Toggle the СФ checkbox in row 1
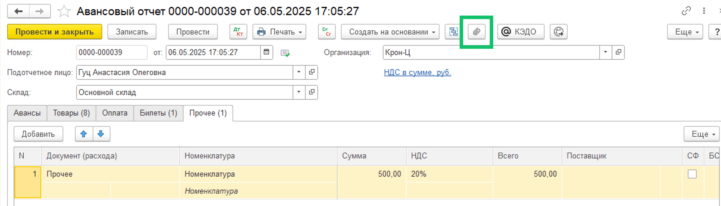The image size is (721, 206). tap(692, 174)
